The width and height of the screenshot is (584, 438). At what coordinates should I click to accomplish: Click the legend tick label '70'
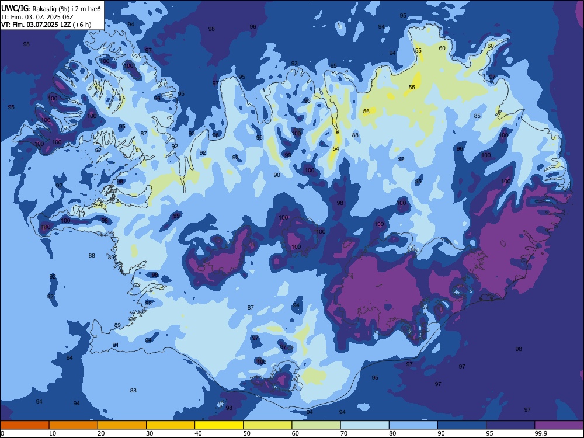pyautogui.click(x=344, y=433)
